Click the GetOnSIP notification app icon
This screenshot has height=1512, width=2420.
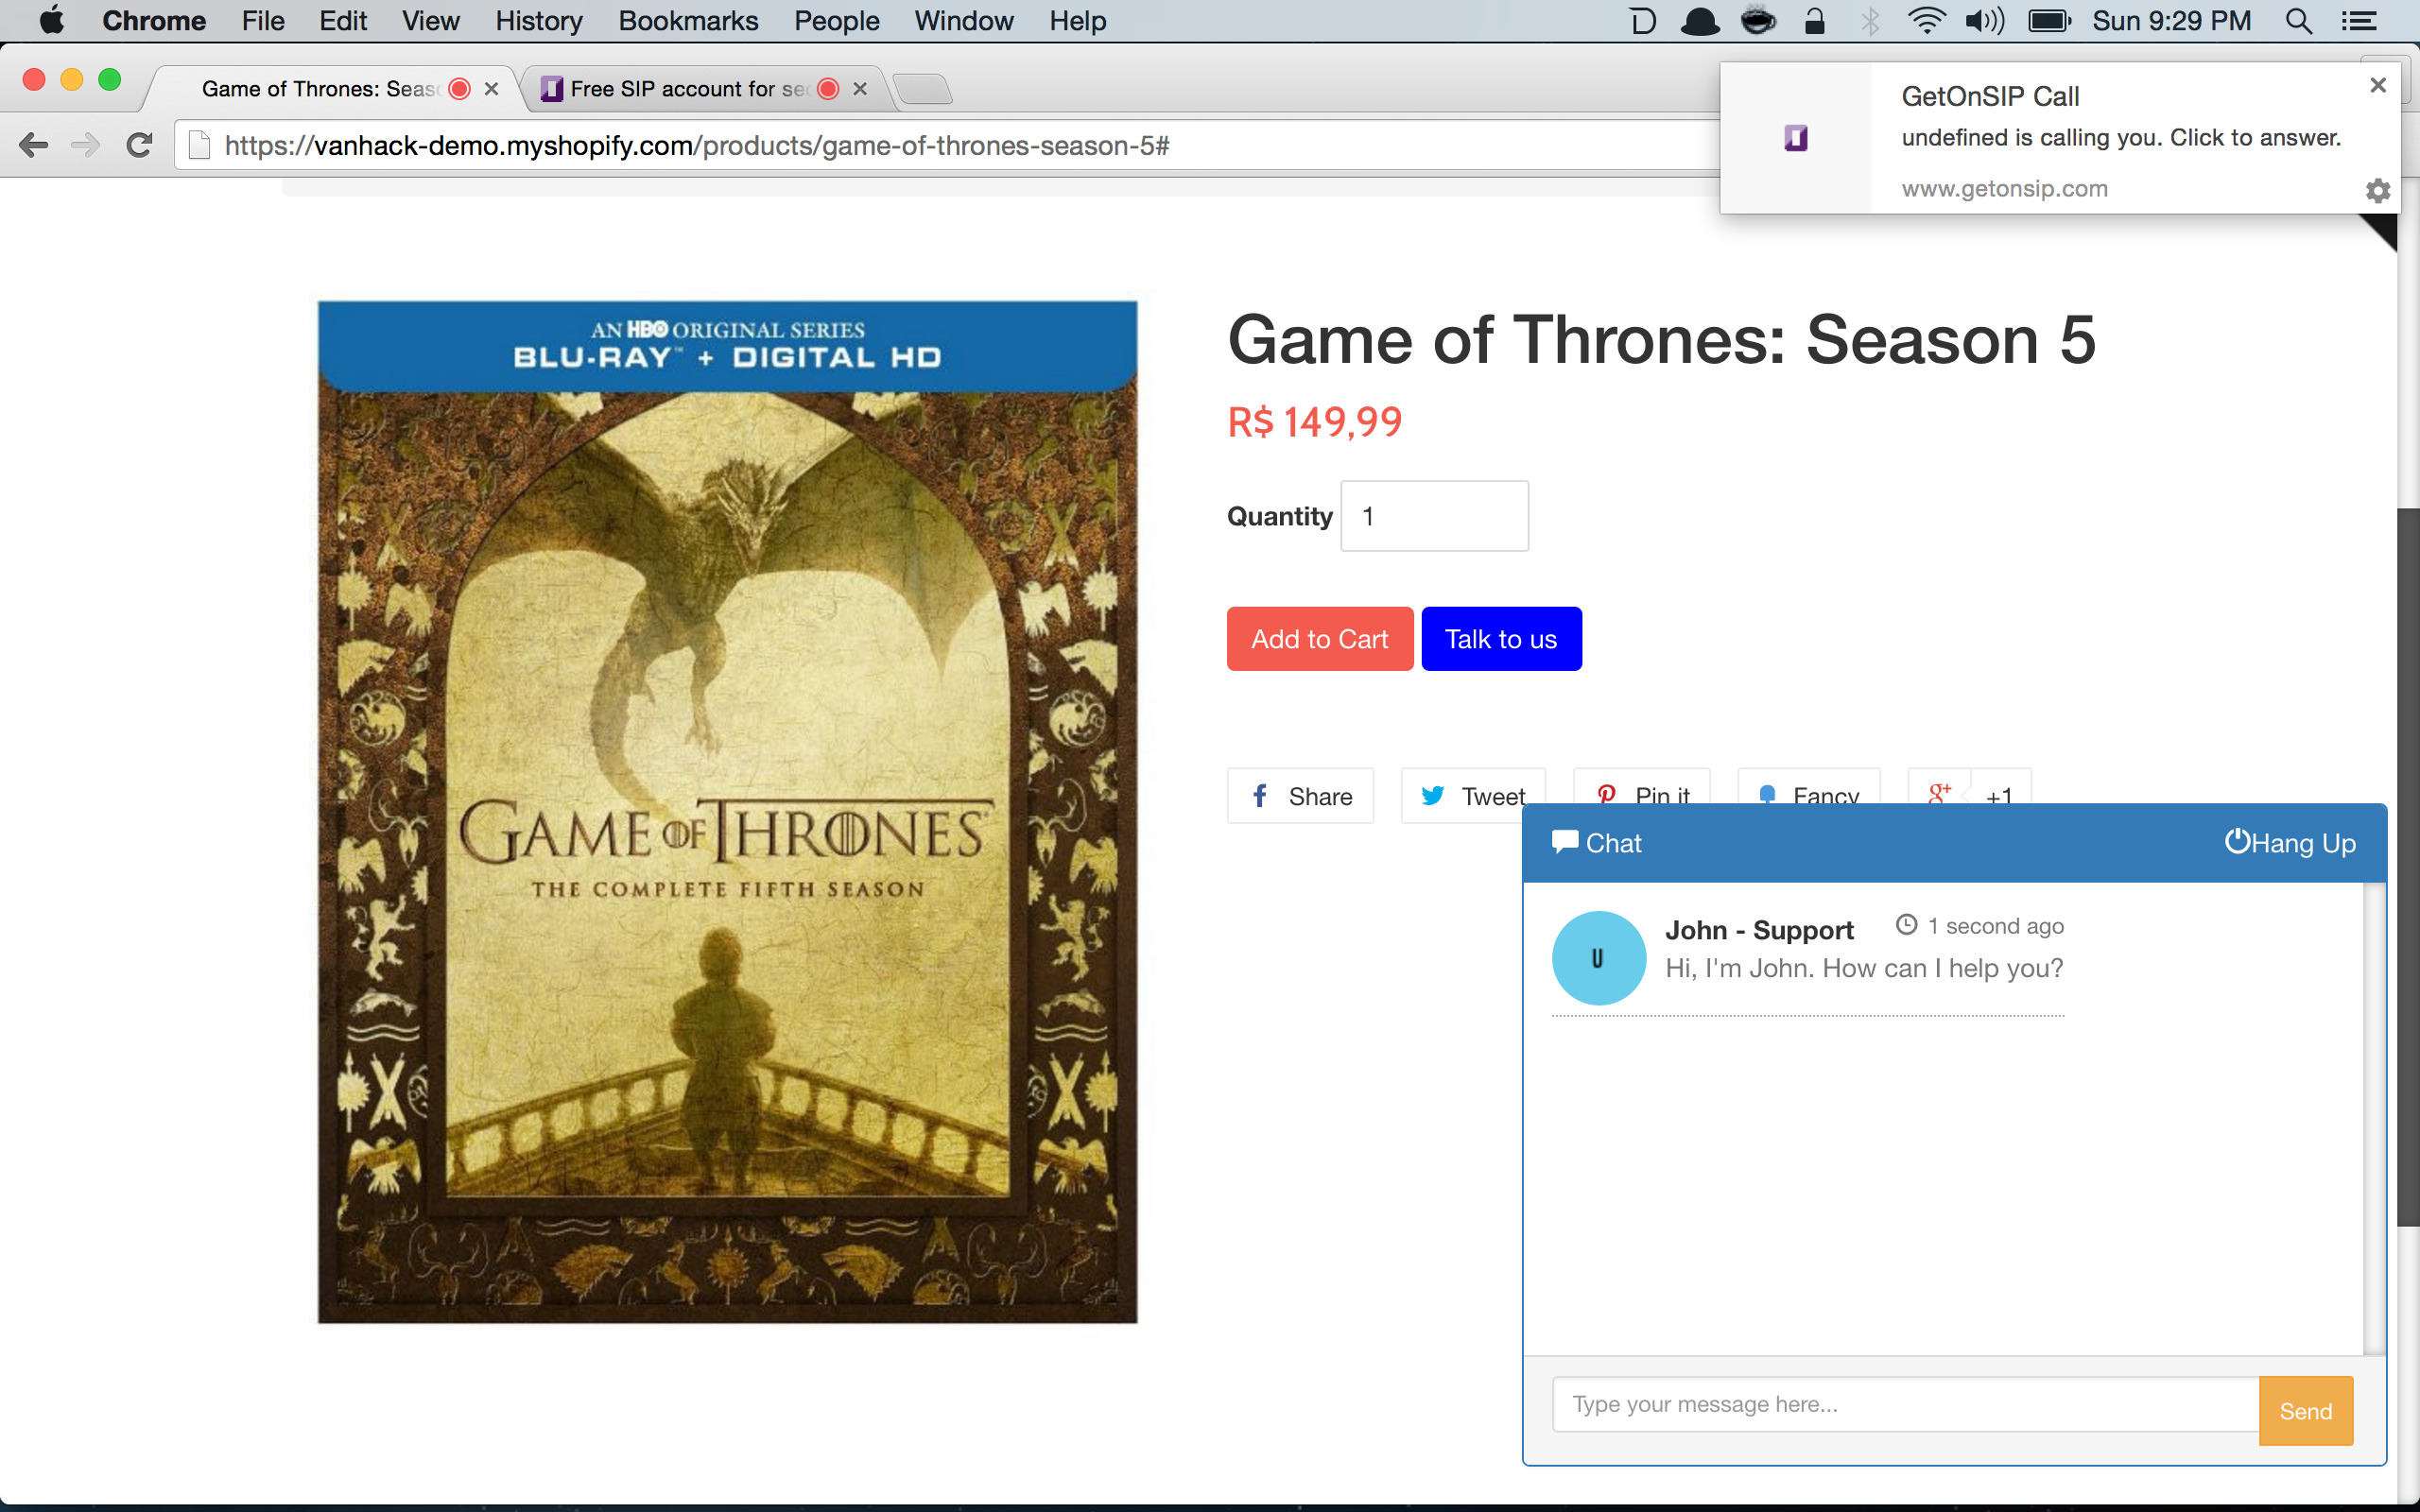click(x=1796, y=138)
